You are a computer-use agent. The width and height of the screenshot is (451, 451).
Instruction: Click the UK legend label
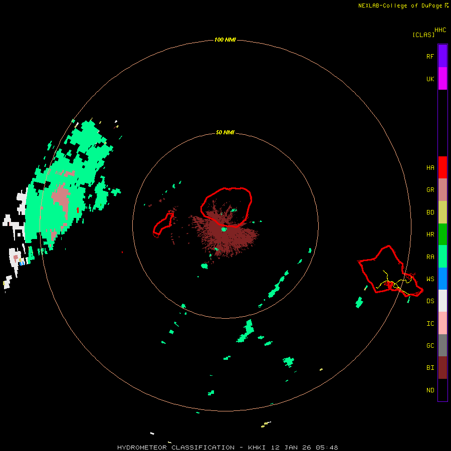(430, 79)
